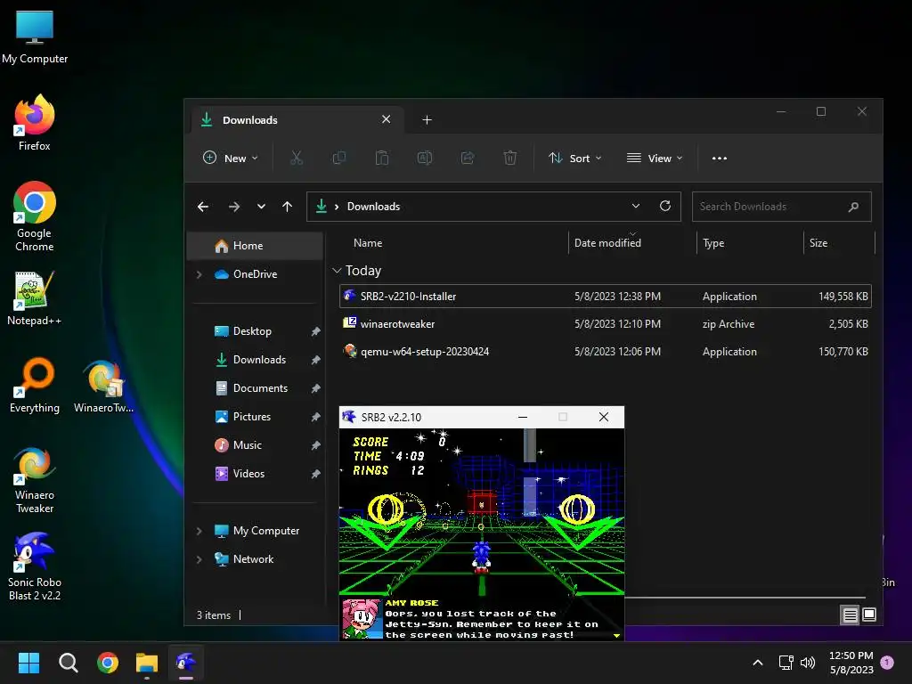Open the volume control in tray
The image size is (912, 684).
tap(807, 663)
